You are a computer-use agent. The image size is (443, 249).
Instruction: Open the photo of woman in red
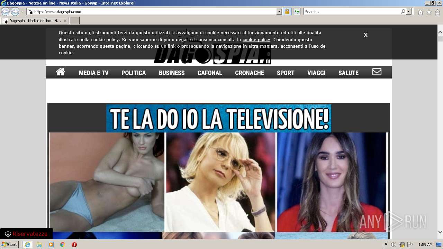coord(332,182)
